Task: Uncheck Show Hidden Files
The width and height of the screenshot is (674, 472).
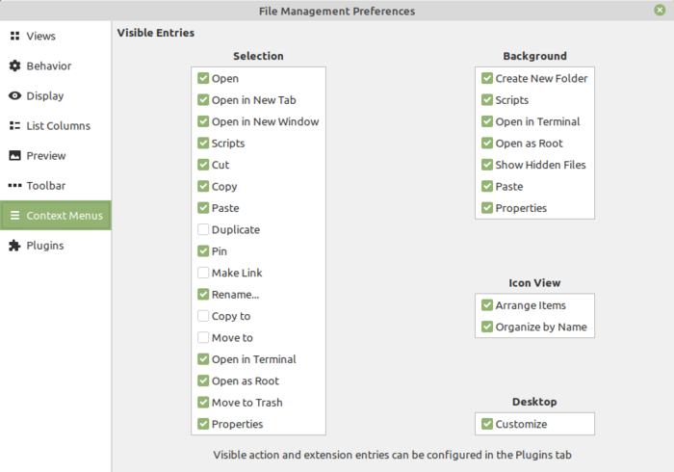Action: coord(487,165)
